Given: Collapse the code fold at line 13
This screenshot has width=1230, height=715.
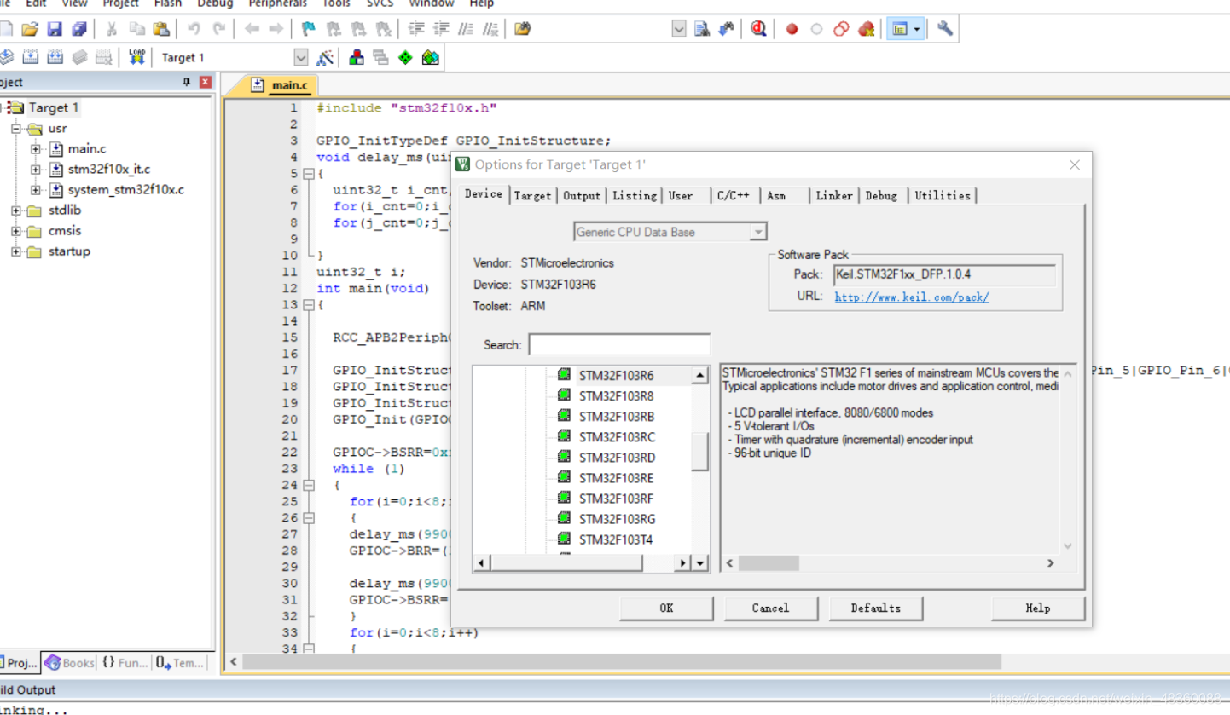Looking at the screenshot, I should pyautogui.click(x=309, y=304).
